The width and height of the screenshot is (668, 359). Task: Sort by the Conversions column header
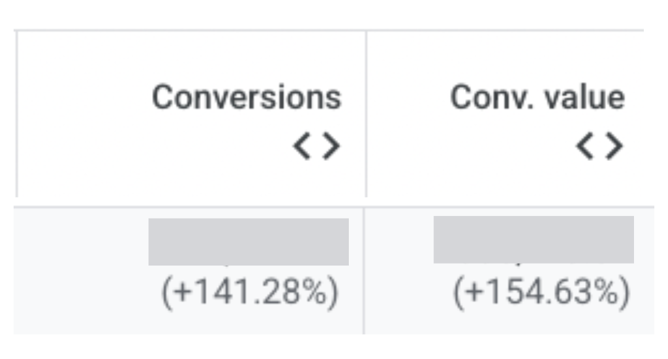[x=247, y=98]
